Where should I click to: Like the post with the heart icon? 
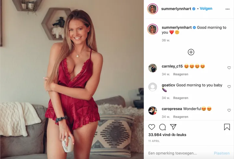pos(152,127)
